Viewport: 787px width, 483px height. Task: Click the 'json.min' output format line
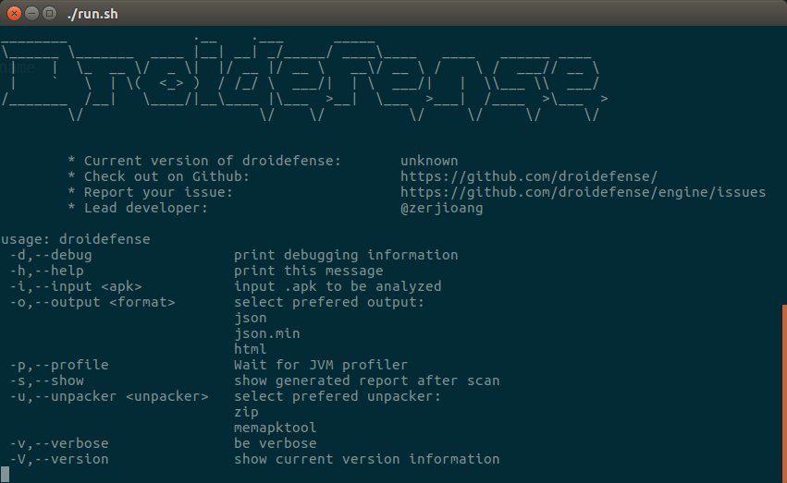(x=267, y=333)
